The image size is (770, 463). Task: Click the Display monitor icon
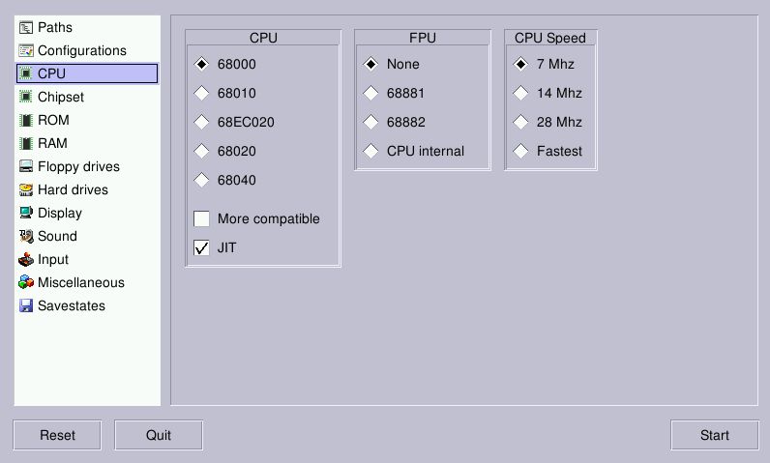tap(26, 213)
